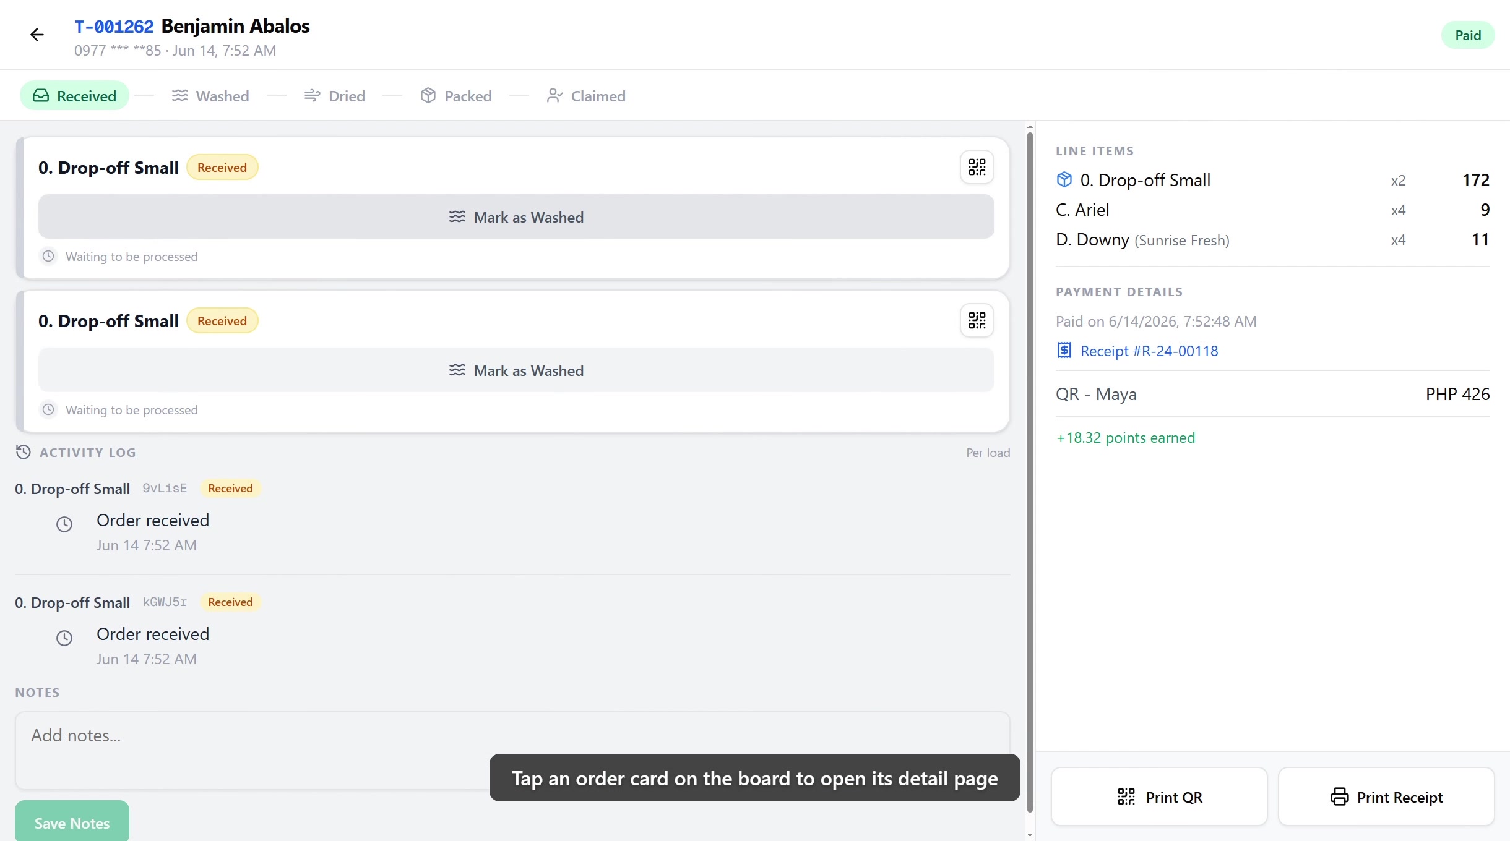Viewport: 1510px width, 841px height.
Task: Click the receipt icon beside Receipt #R-24-00118
Action: pos(1064,351)
